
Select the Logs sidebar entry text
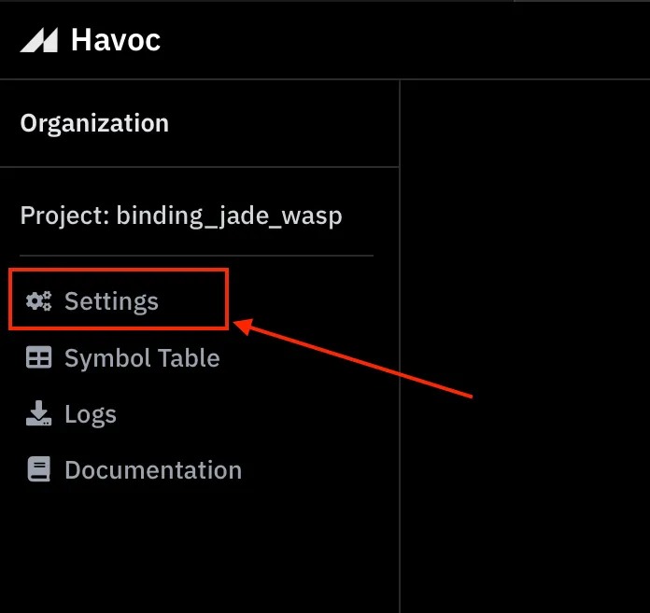91,414
